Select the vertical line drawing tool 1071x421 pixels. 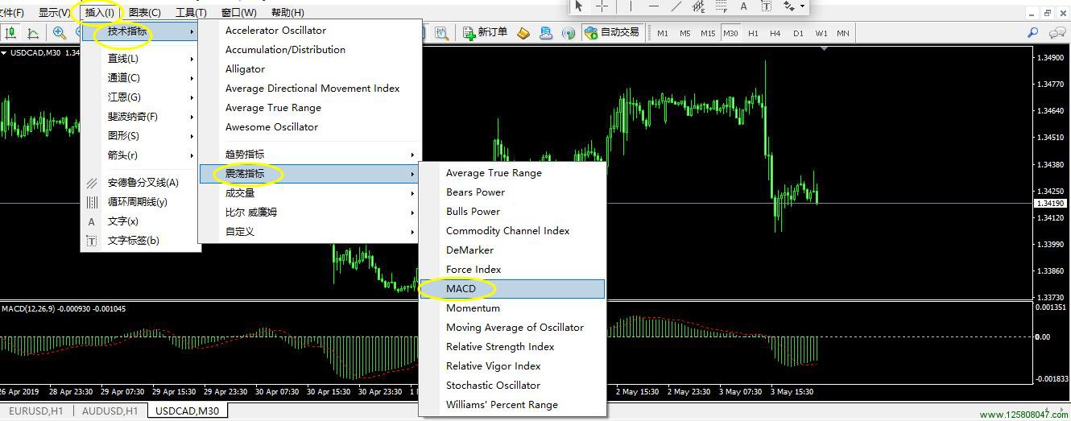point(631,6)
